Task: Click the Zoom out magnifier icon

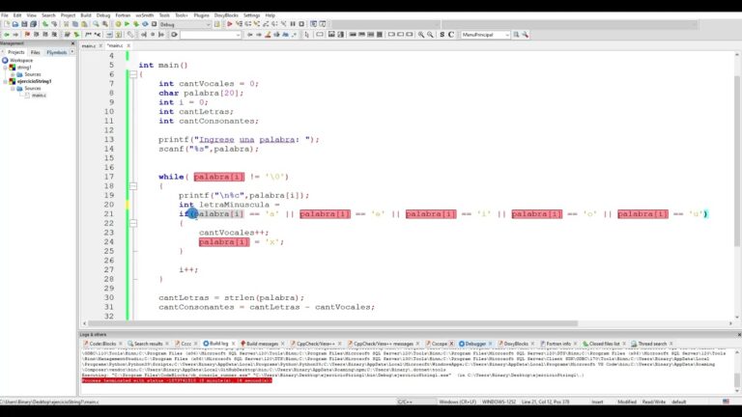Action: click(x=430, y=35)
